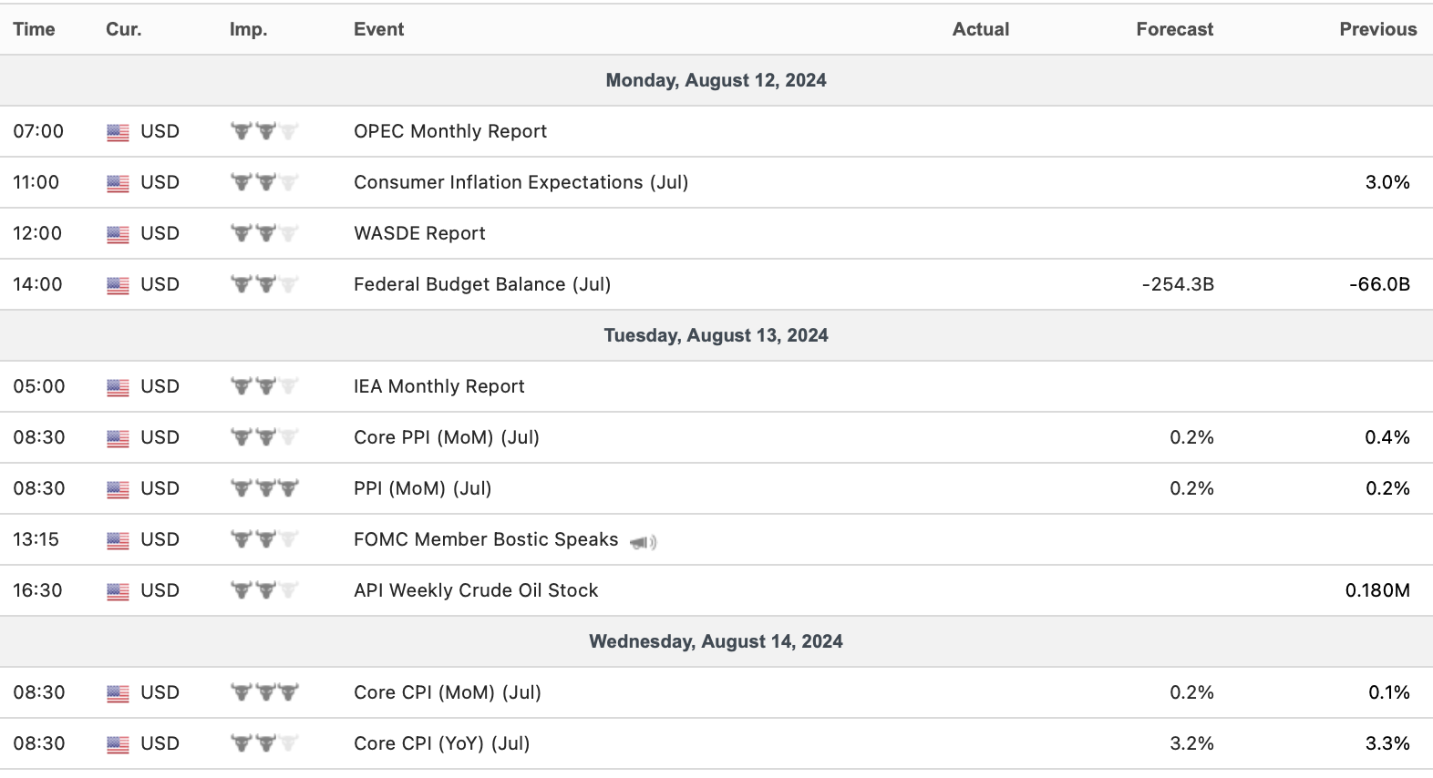Viewport: 1433px width, 778px height.
Task: Open the Consumer Inflation Expectations (Jul) event
Action: coord(521,182)
